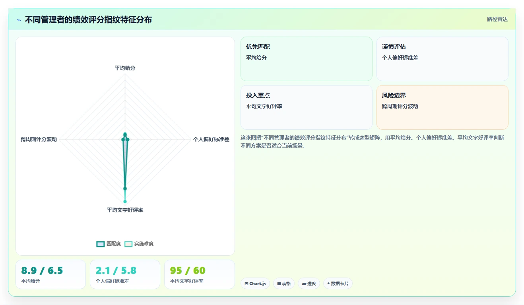This screenshot has width=524, height=305.
Task: Click the 表格 tag icon
Action: coord(279,284)
